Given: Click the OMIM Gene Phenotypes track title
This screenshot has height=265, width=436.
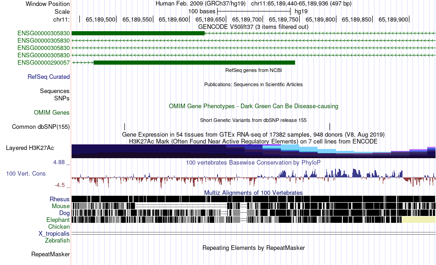Looking at the screenshot, I should (253, 106).
